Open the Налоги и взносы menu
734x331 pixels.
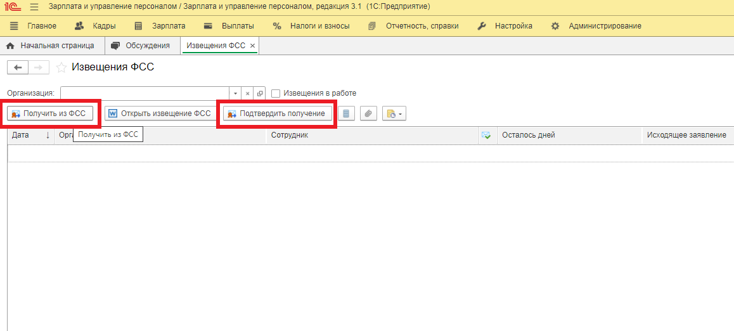pos(311,26)
